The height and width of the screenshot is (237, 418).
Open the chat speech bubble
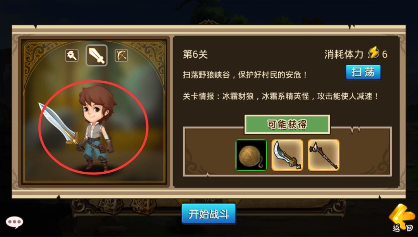coord(14,222)
